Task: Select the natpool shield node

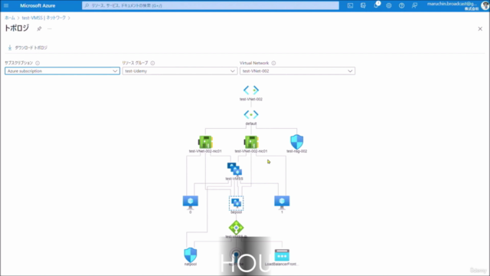Action: (191, 255)
